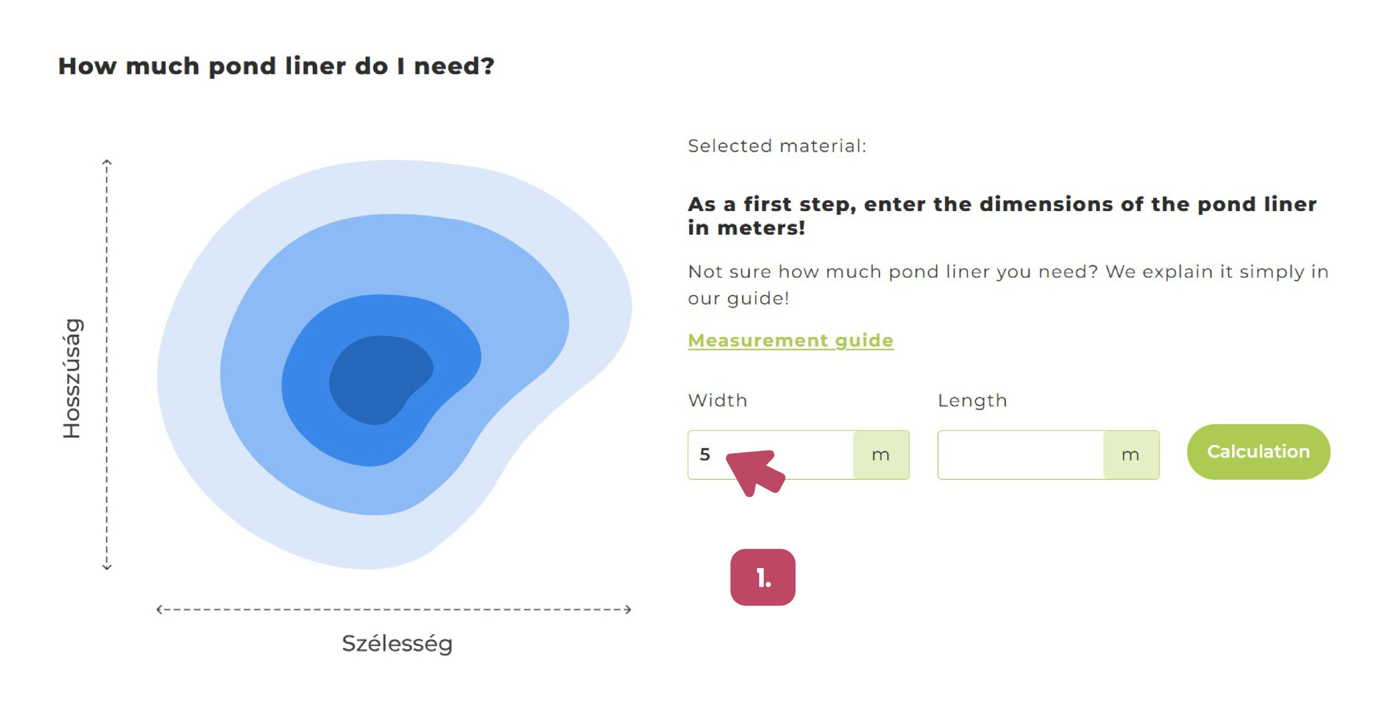Click the 'How much pond liner' heading
The width and height of the screenshot is (1389, 726).
pos(276,66)
